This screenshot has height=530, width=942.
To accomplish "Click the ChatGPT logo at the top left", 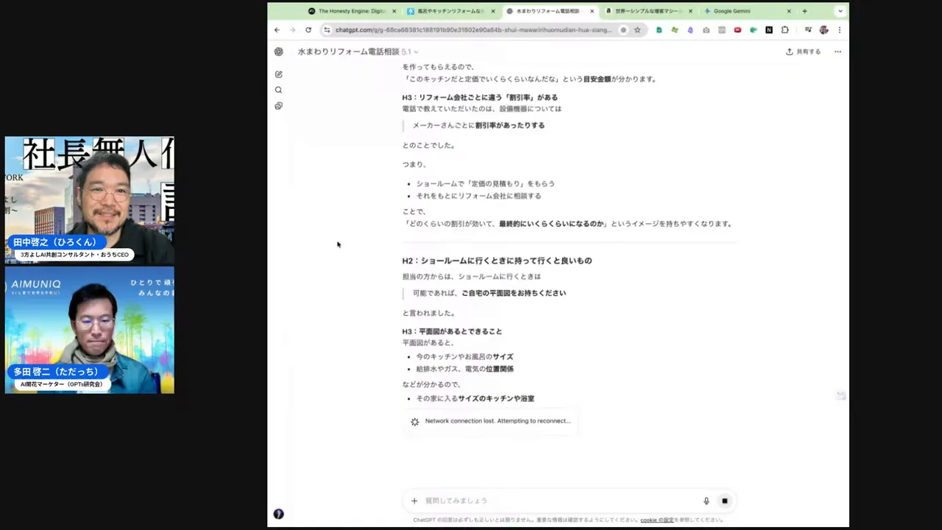I will [278, 52].
